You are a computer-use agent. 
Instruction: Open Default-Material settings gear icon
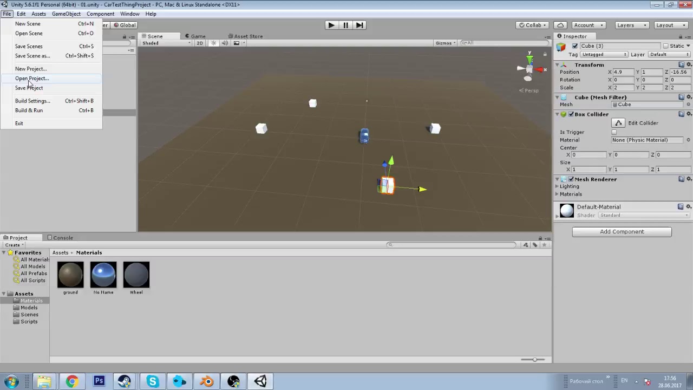(689, 206)
